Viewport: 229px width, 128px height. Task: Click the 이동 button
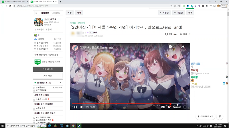(x=70, y=13)
